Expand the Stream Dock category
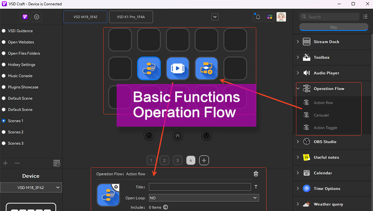 pyautogui.click(x=298, y=41)
